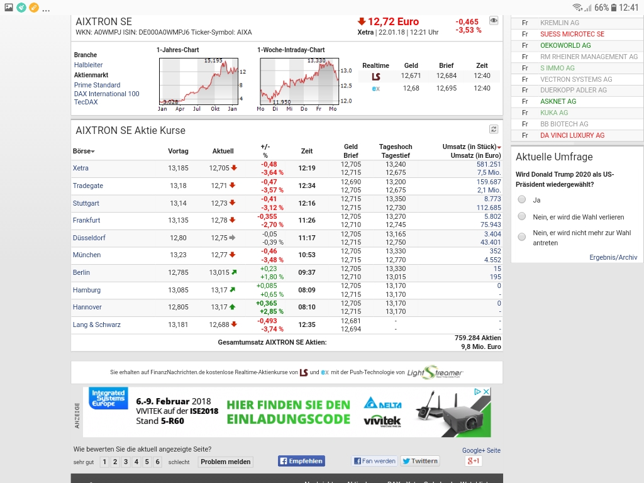Open the TecDAX link
The width and height of the screenshot is (644, 483).
tap(86, 102)
